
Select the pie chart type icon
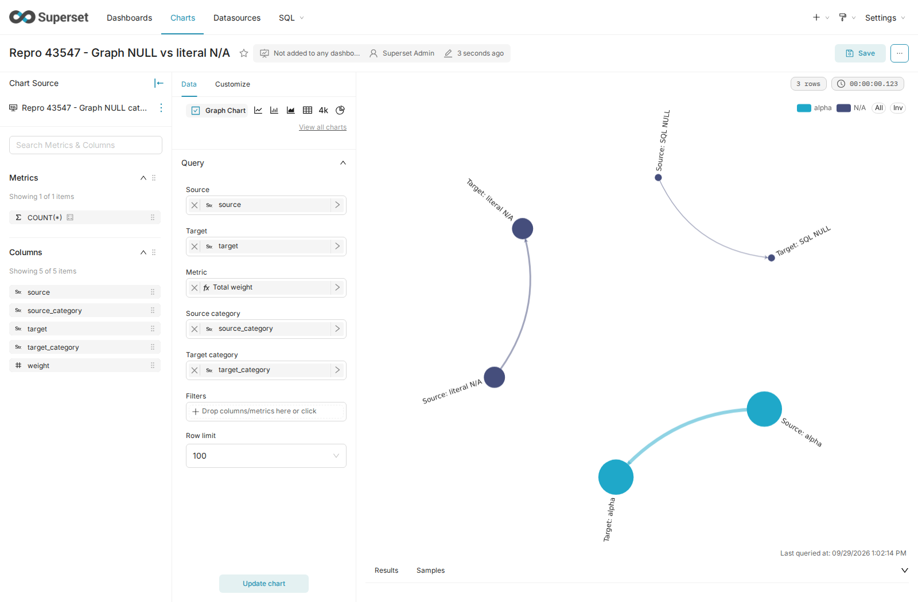click(x=340, y=110)
